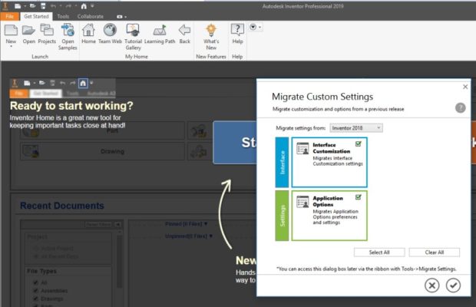Click the New file icon in ribbon

11,31
